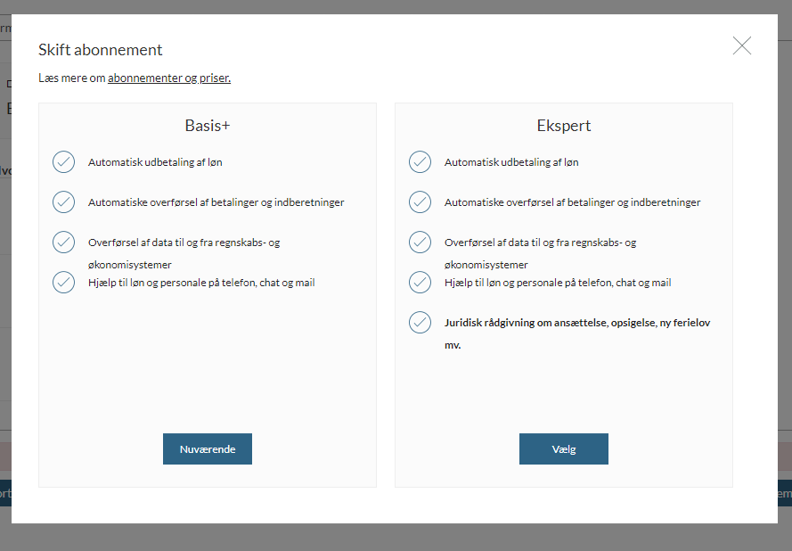This screenshot has height=551, width=792.
Task: Open the abonnementer og priser link
Action: point(169,78)
